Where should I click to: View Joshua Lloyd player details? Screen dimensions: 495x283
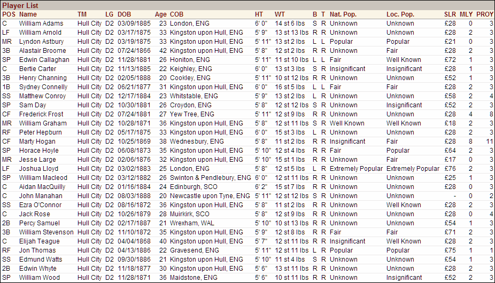(38, 169)
